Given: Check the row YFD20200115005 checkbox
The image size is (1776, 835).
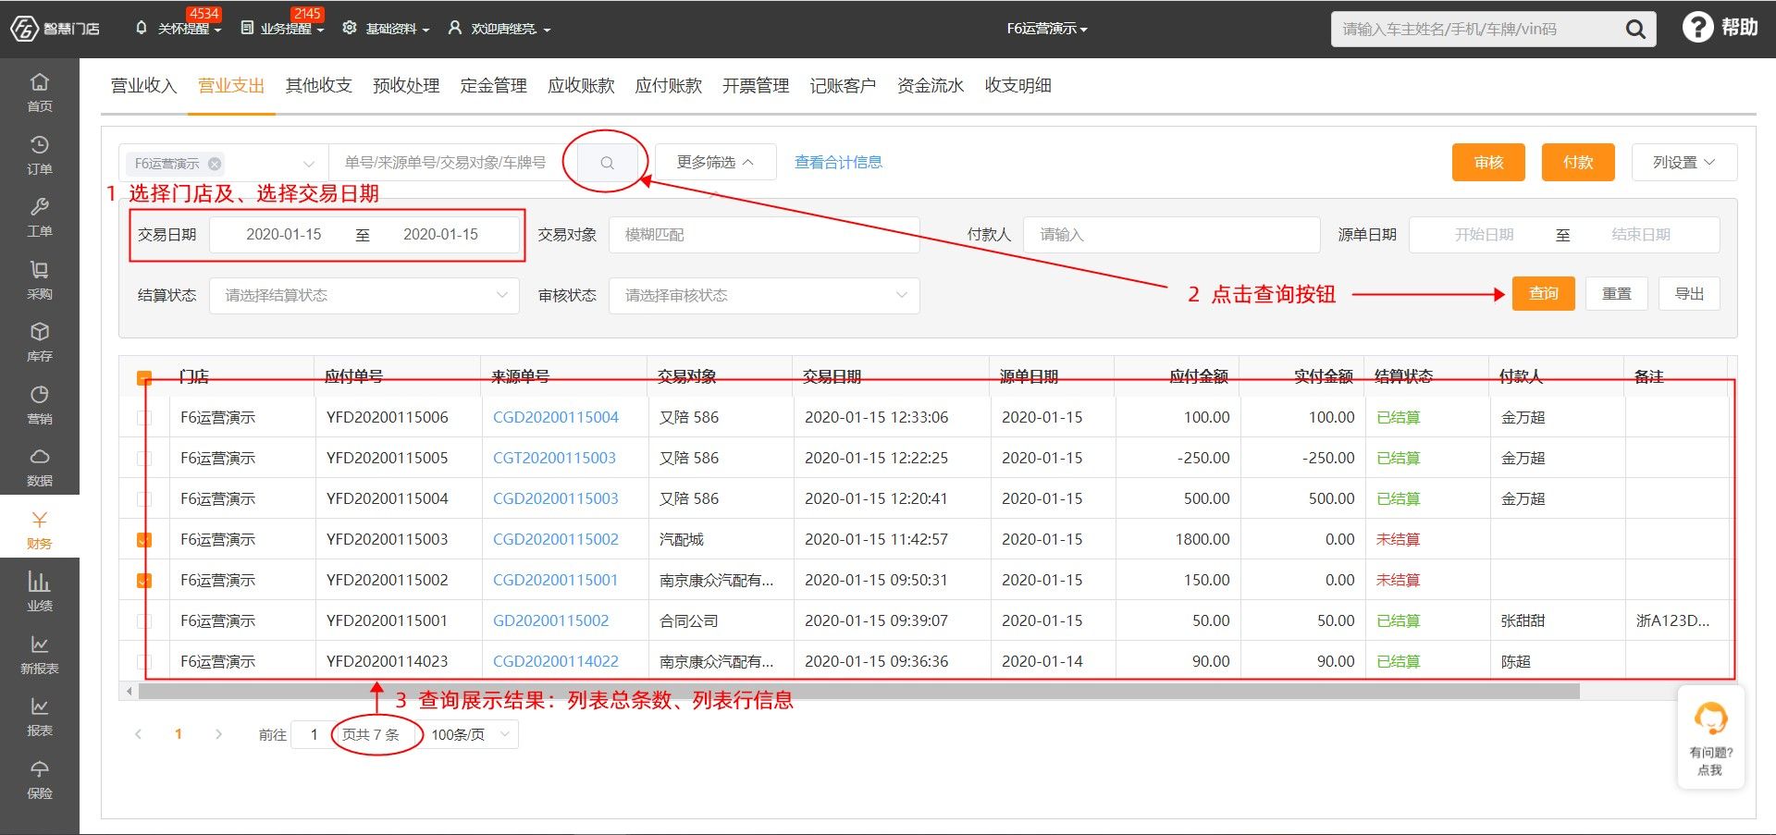Looking at the screenshot, I should pyautogui.click(x=144, y=459).
